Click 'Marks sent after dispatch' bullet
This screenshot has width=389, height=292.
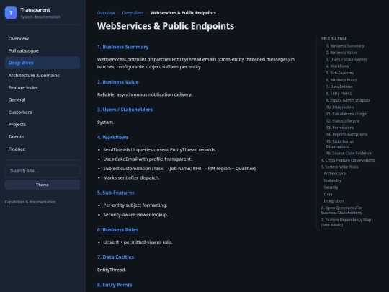[132, 178]
